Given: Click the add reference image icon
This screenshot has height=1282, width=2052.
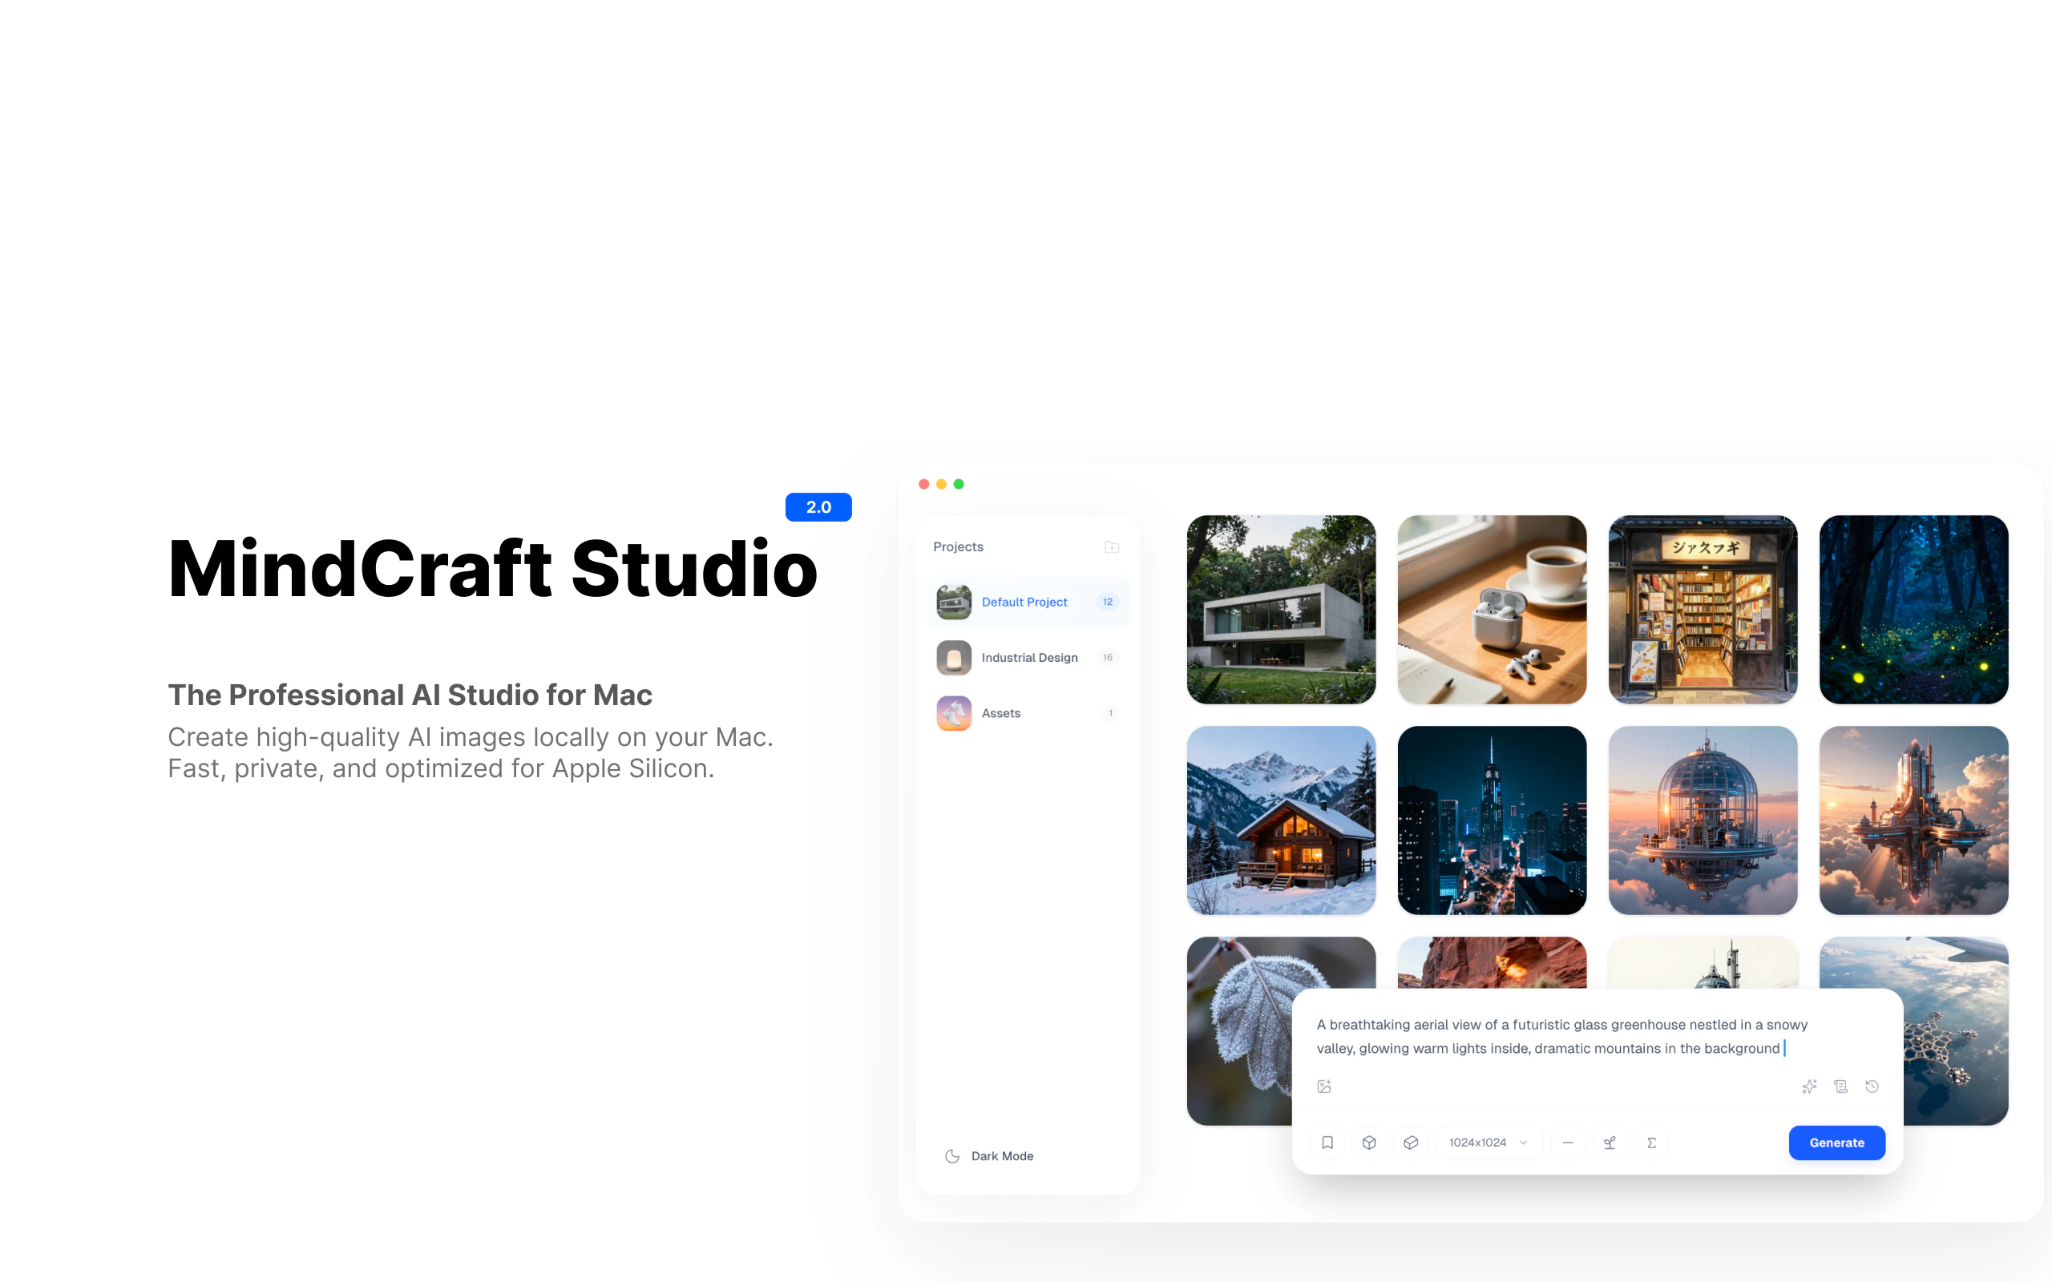Looking at the screenshot, I should tap(1323, 1086).
